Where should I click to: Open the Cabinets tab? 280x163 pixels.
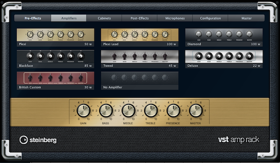104,18
